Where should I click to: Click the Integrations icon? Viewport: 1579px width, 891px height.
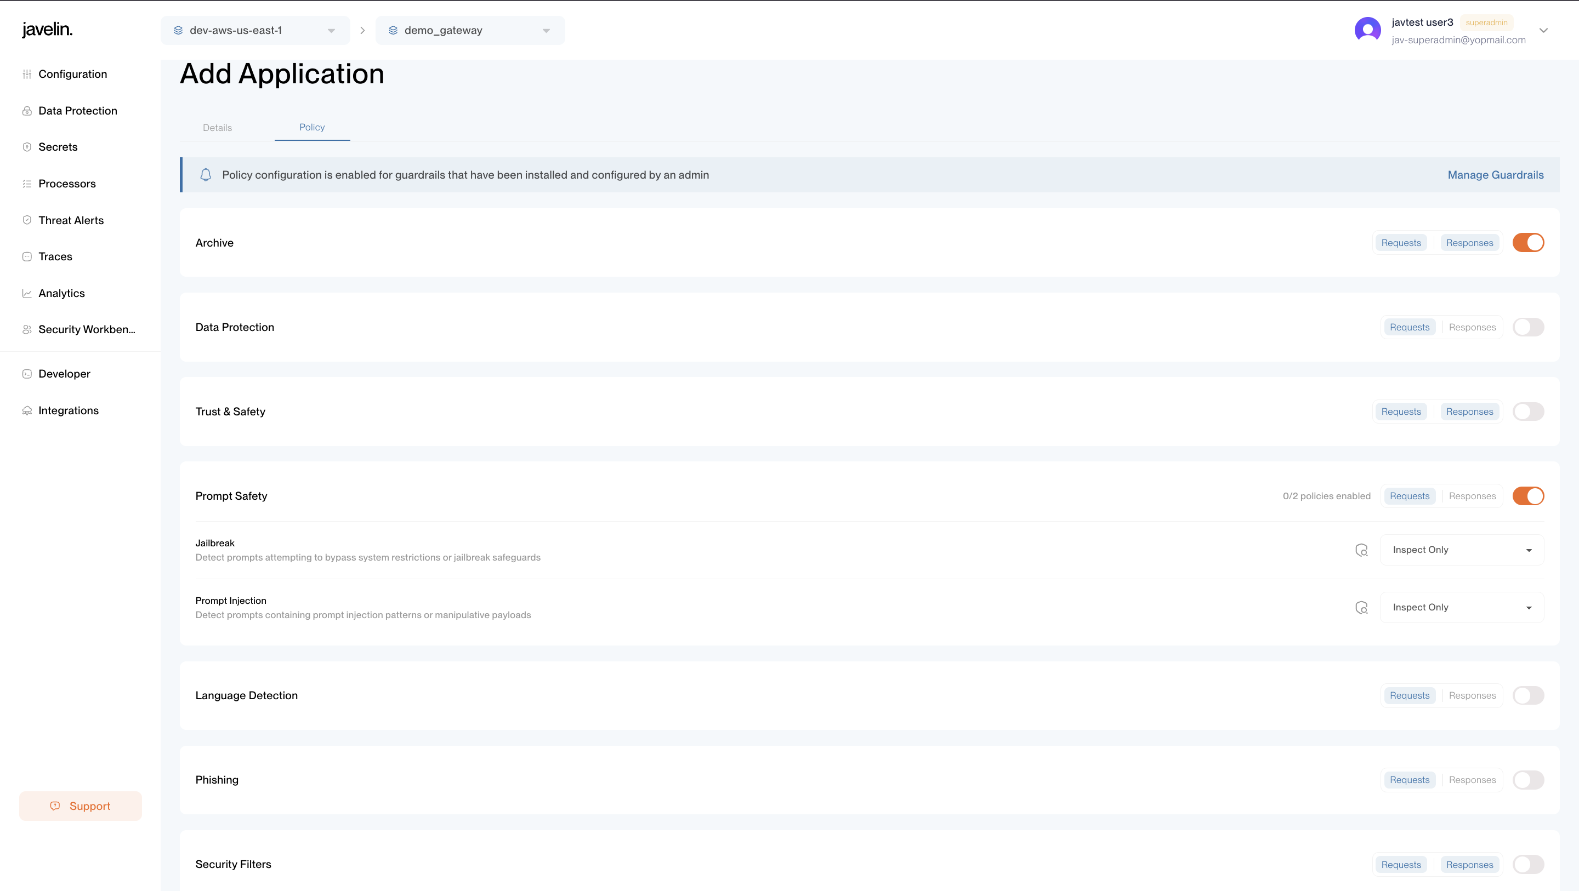[27, 410]
